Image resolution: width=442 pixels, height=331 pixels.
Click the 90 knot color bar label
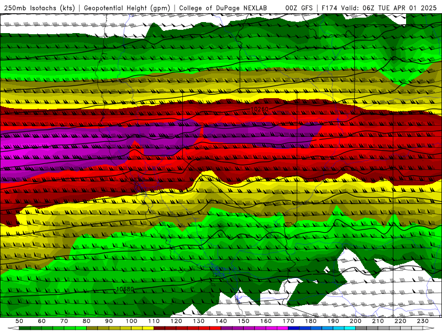point(109,321)
